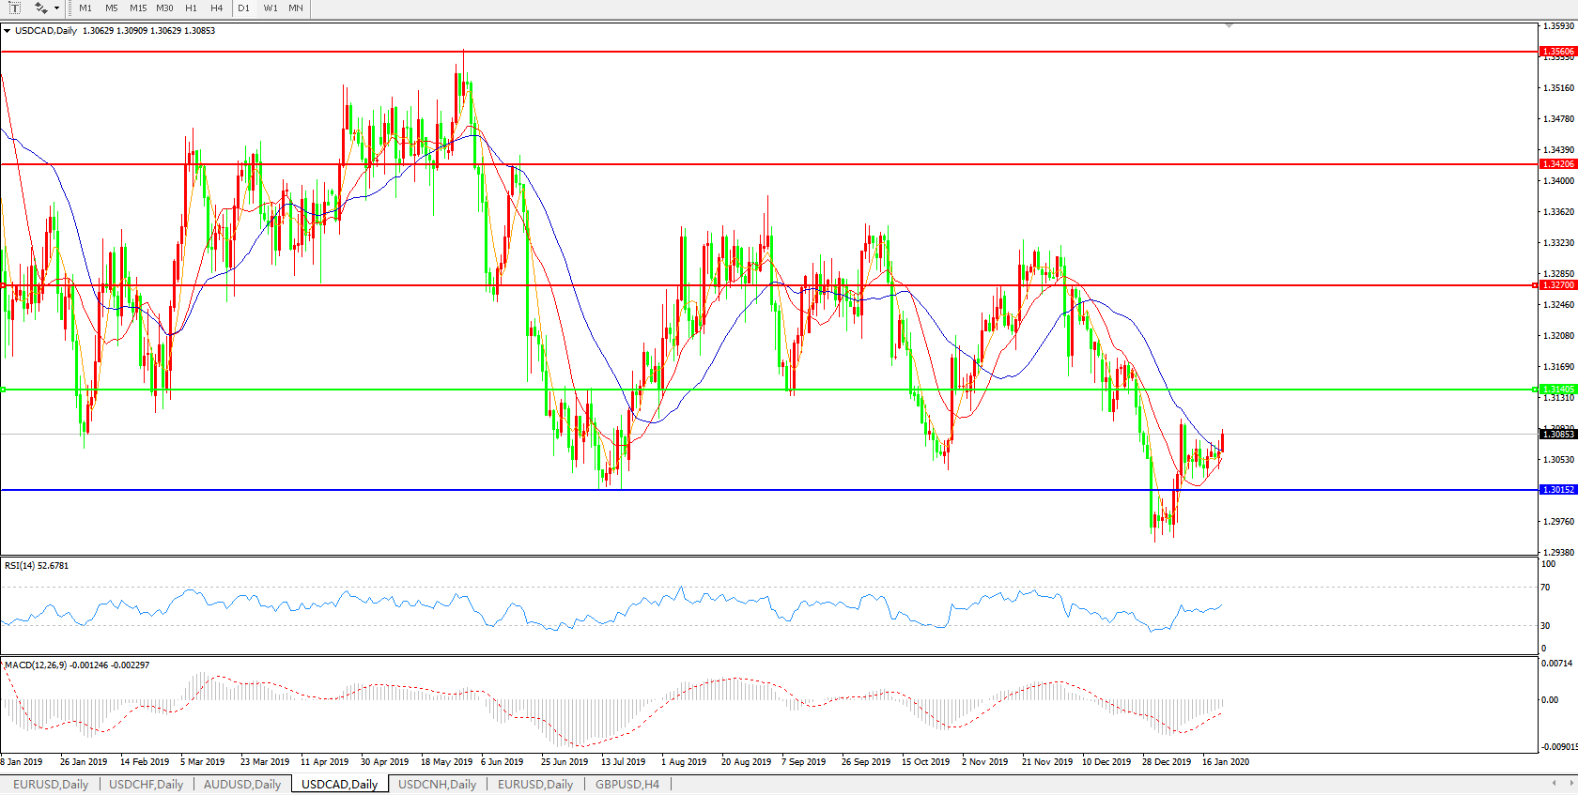Click the green 1.31405 price level label
This screenshot has height=795, width=1578.
point(1557,390)
